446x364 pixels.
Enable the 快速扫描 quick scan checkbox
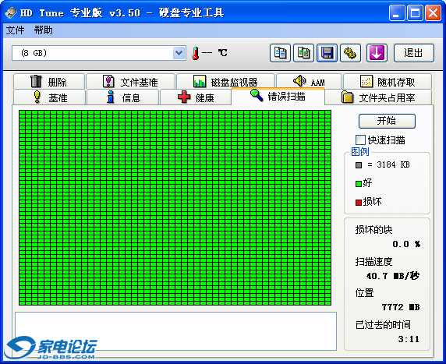[x=360, y=140]
